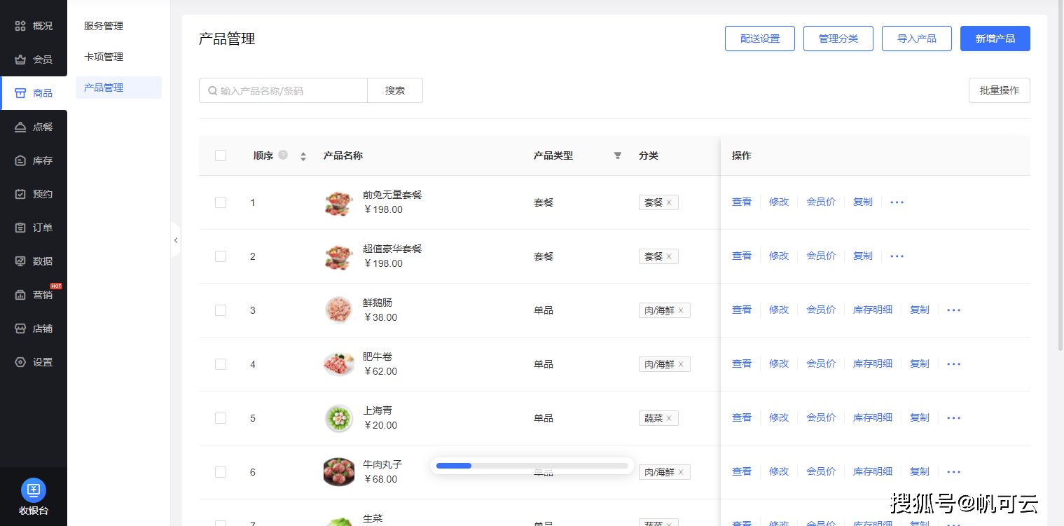Click the 超值豪华套餐 product thumbnail

pos(339,256)
